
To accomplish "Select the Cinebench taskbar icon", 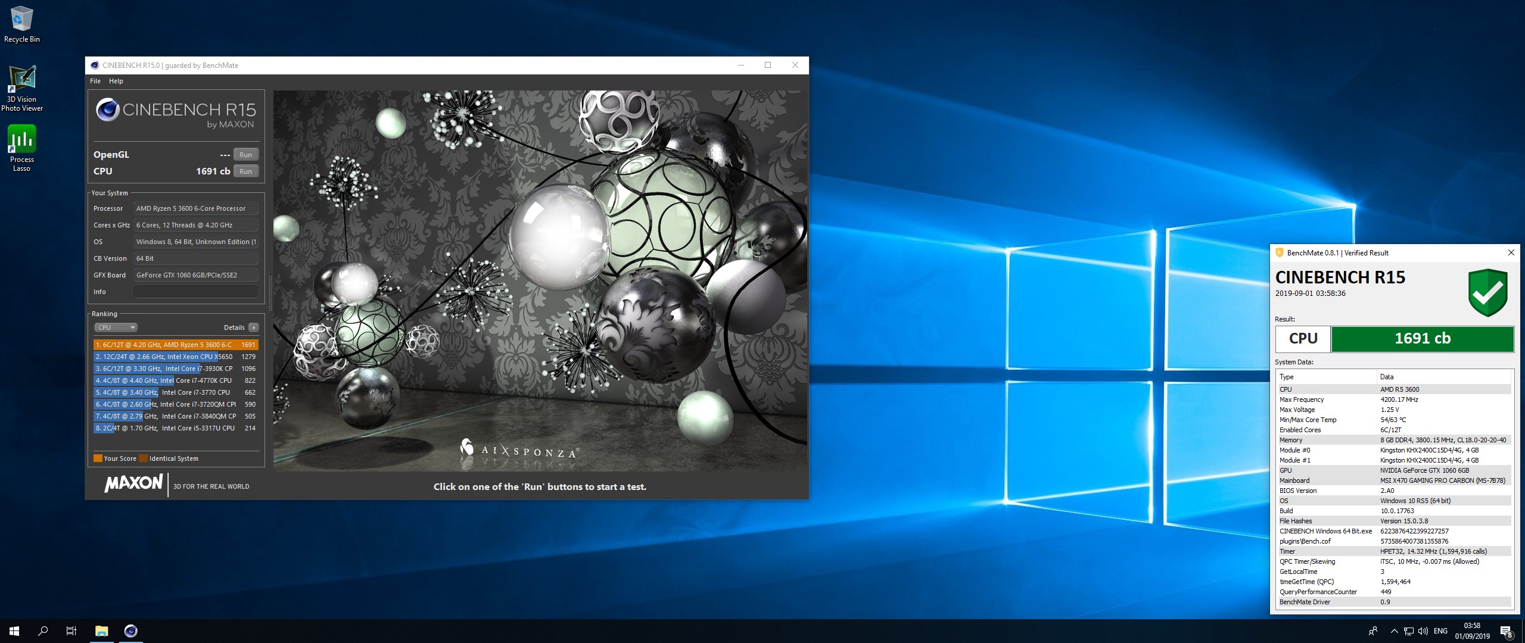I will click(x=131, y=631).
